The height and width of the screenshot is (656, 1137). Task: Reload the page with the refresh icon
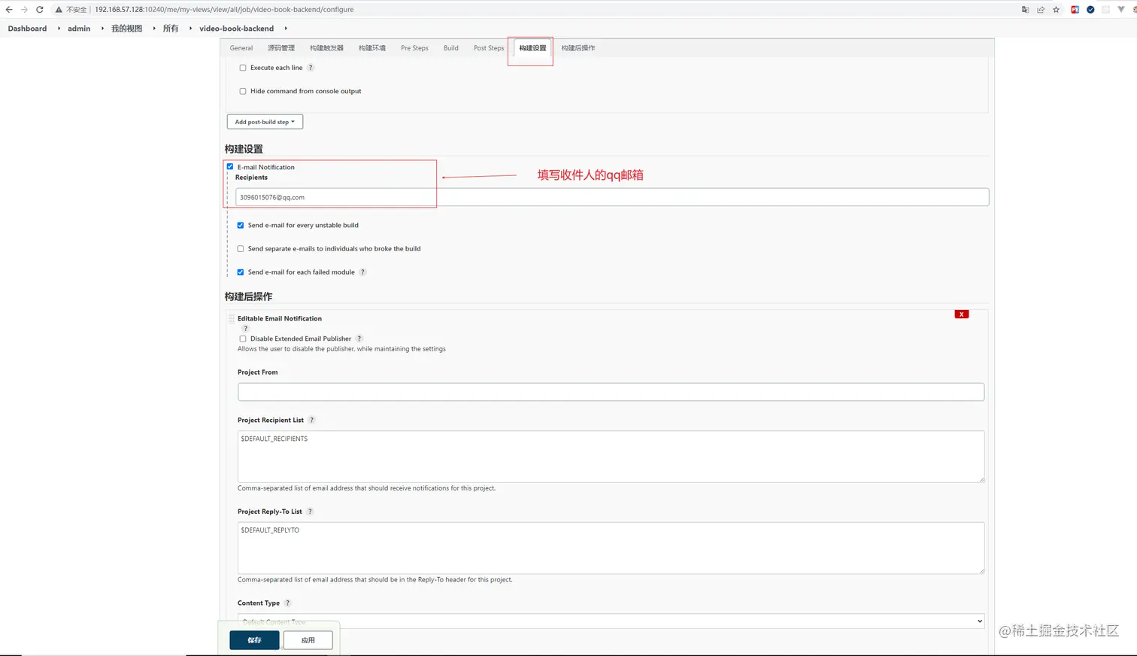[x=40, y=10]
